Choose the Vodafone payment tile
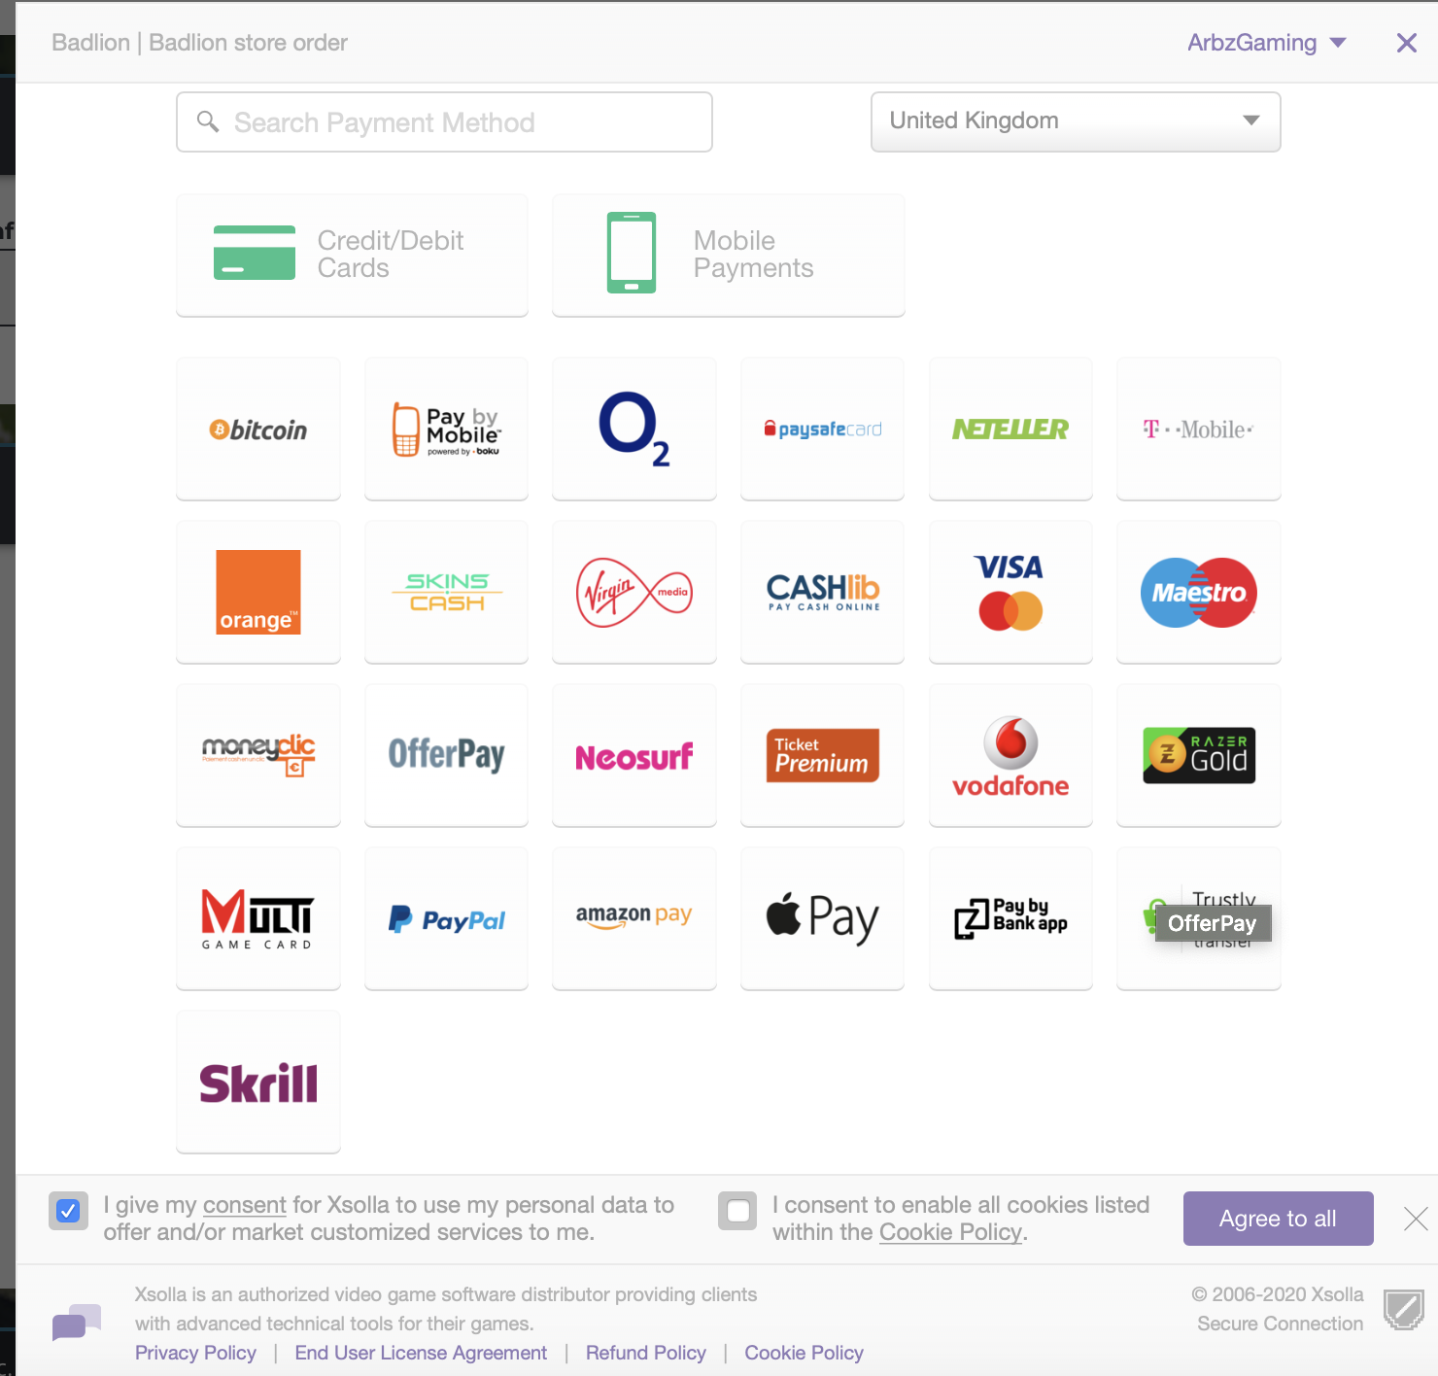1438x1376 pixels. (x=1010, y=755)
